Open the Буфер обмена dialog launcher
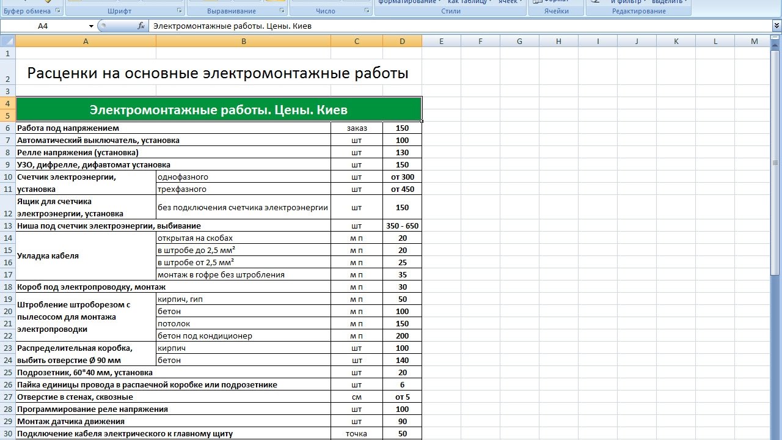 tap(58, 11)
